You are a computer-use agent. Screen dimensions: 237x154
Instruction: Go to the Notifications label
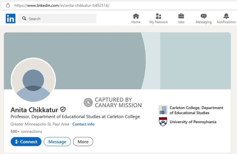click(226, 22)
